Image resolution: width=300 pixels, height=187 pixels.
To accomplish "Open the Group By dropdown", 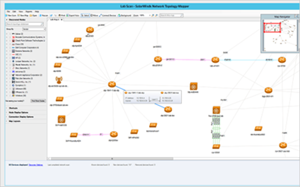I will coord(34,29).
